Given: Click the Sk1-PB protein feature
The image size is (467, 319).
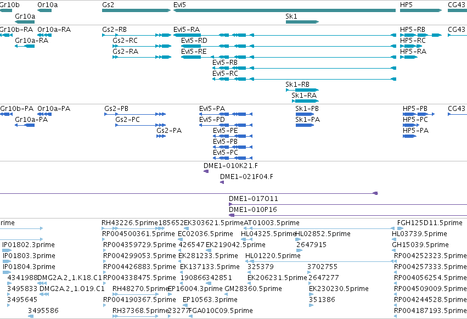Looking at the screenshot, I should (305, 114).
